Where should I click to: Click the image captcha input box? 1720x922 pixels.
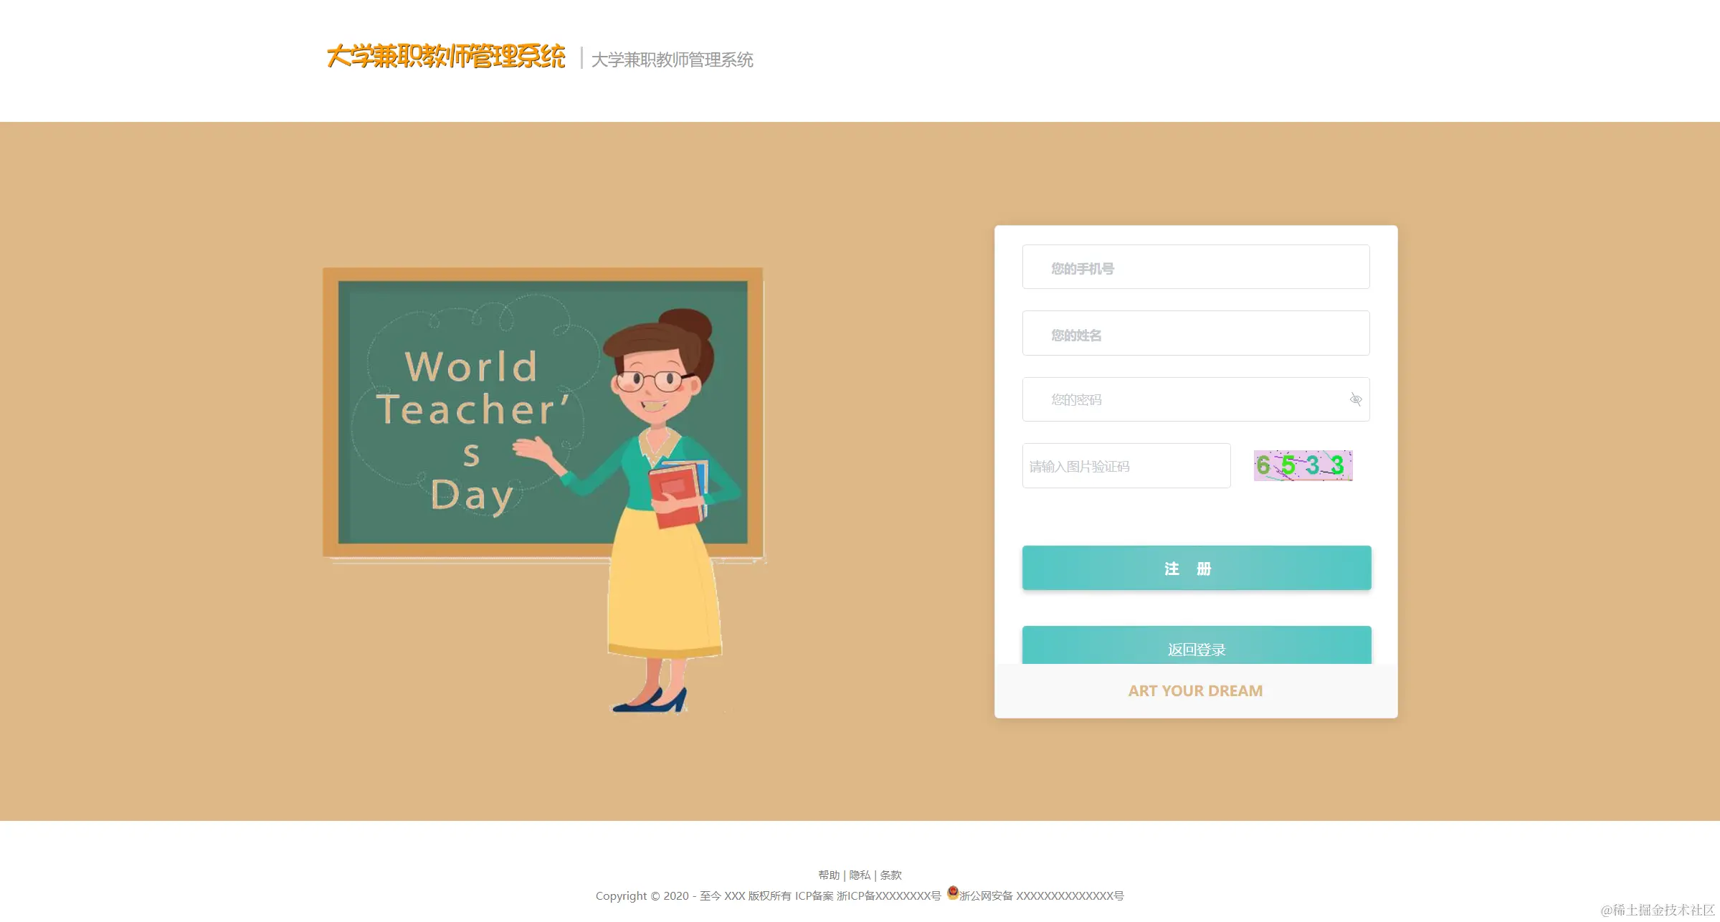point(1126,465)
